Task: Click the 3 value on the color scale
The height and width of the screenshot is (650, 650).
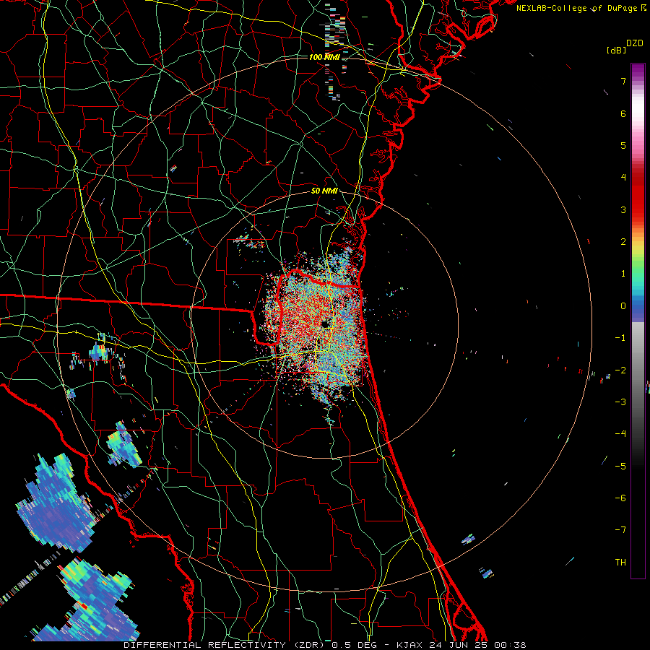Action: [x=623, y=209]
